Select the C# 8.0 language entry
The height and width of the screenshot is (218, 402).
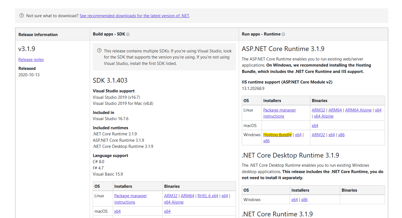99,162
